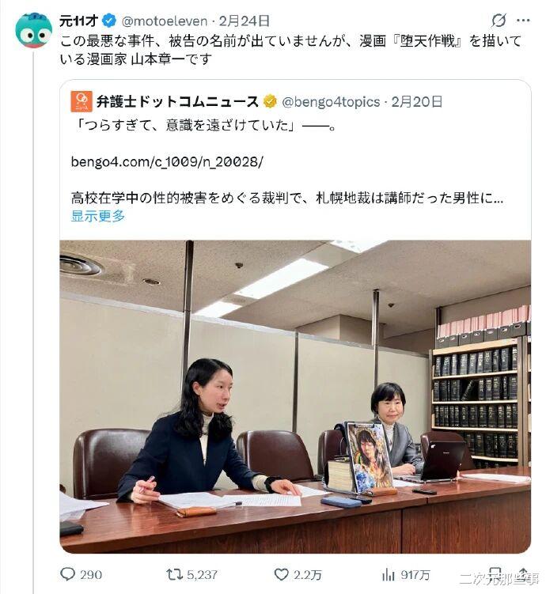
Task: Click the orange 弁護士ドットコムニュース avatar
Action: [82, 101]
